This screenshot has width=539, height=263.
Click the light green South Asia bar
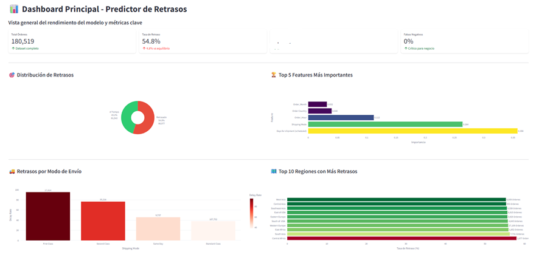[398, 234]
